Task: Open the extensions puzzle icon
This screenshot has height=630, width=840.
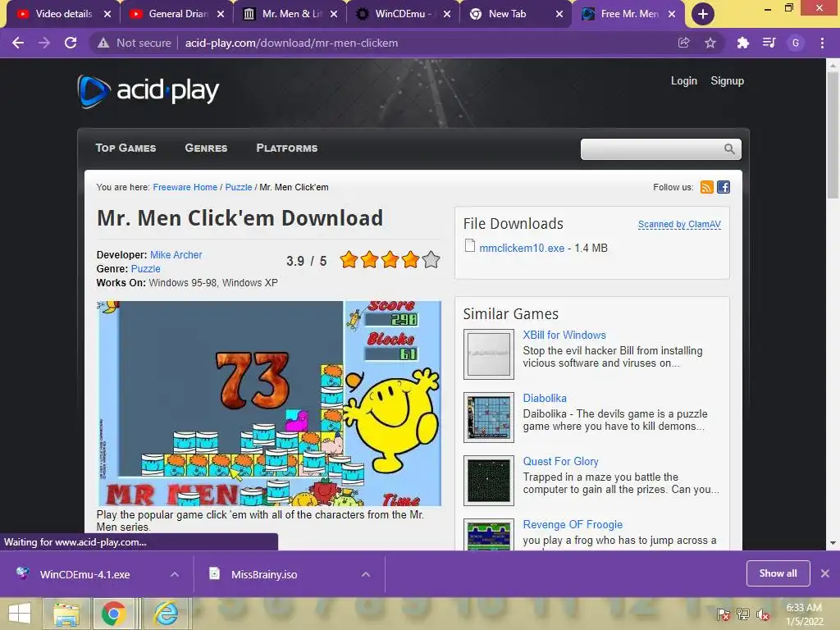Action: click(742, 43)
